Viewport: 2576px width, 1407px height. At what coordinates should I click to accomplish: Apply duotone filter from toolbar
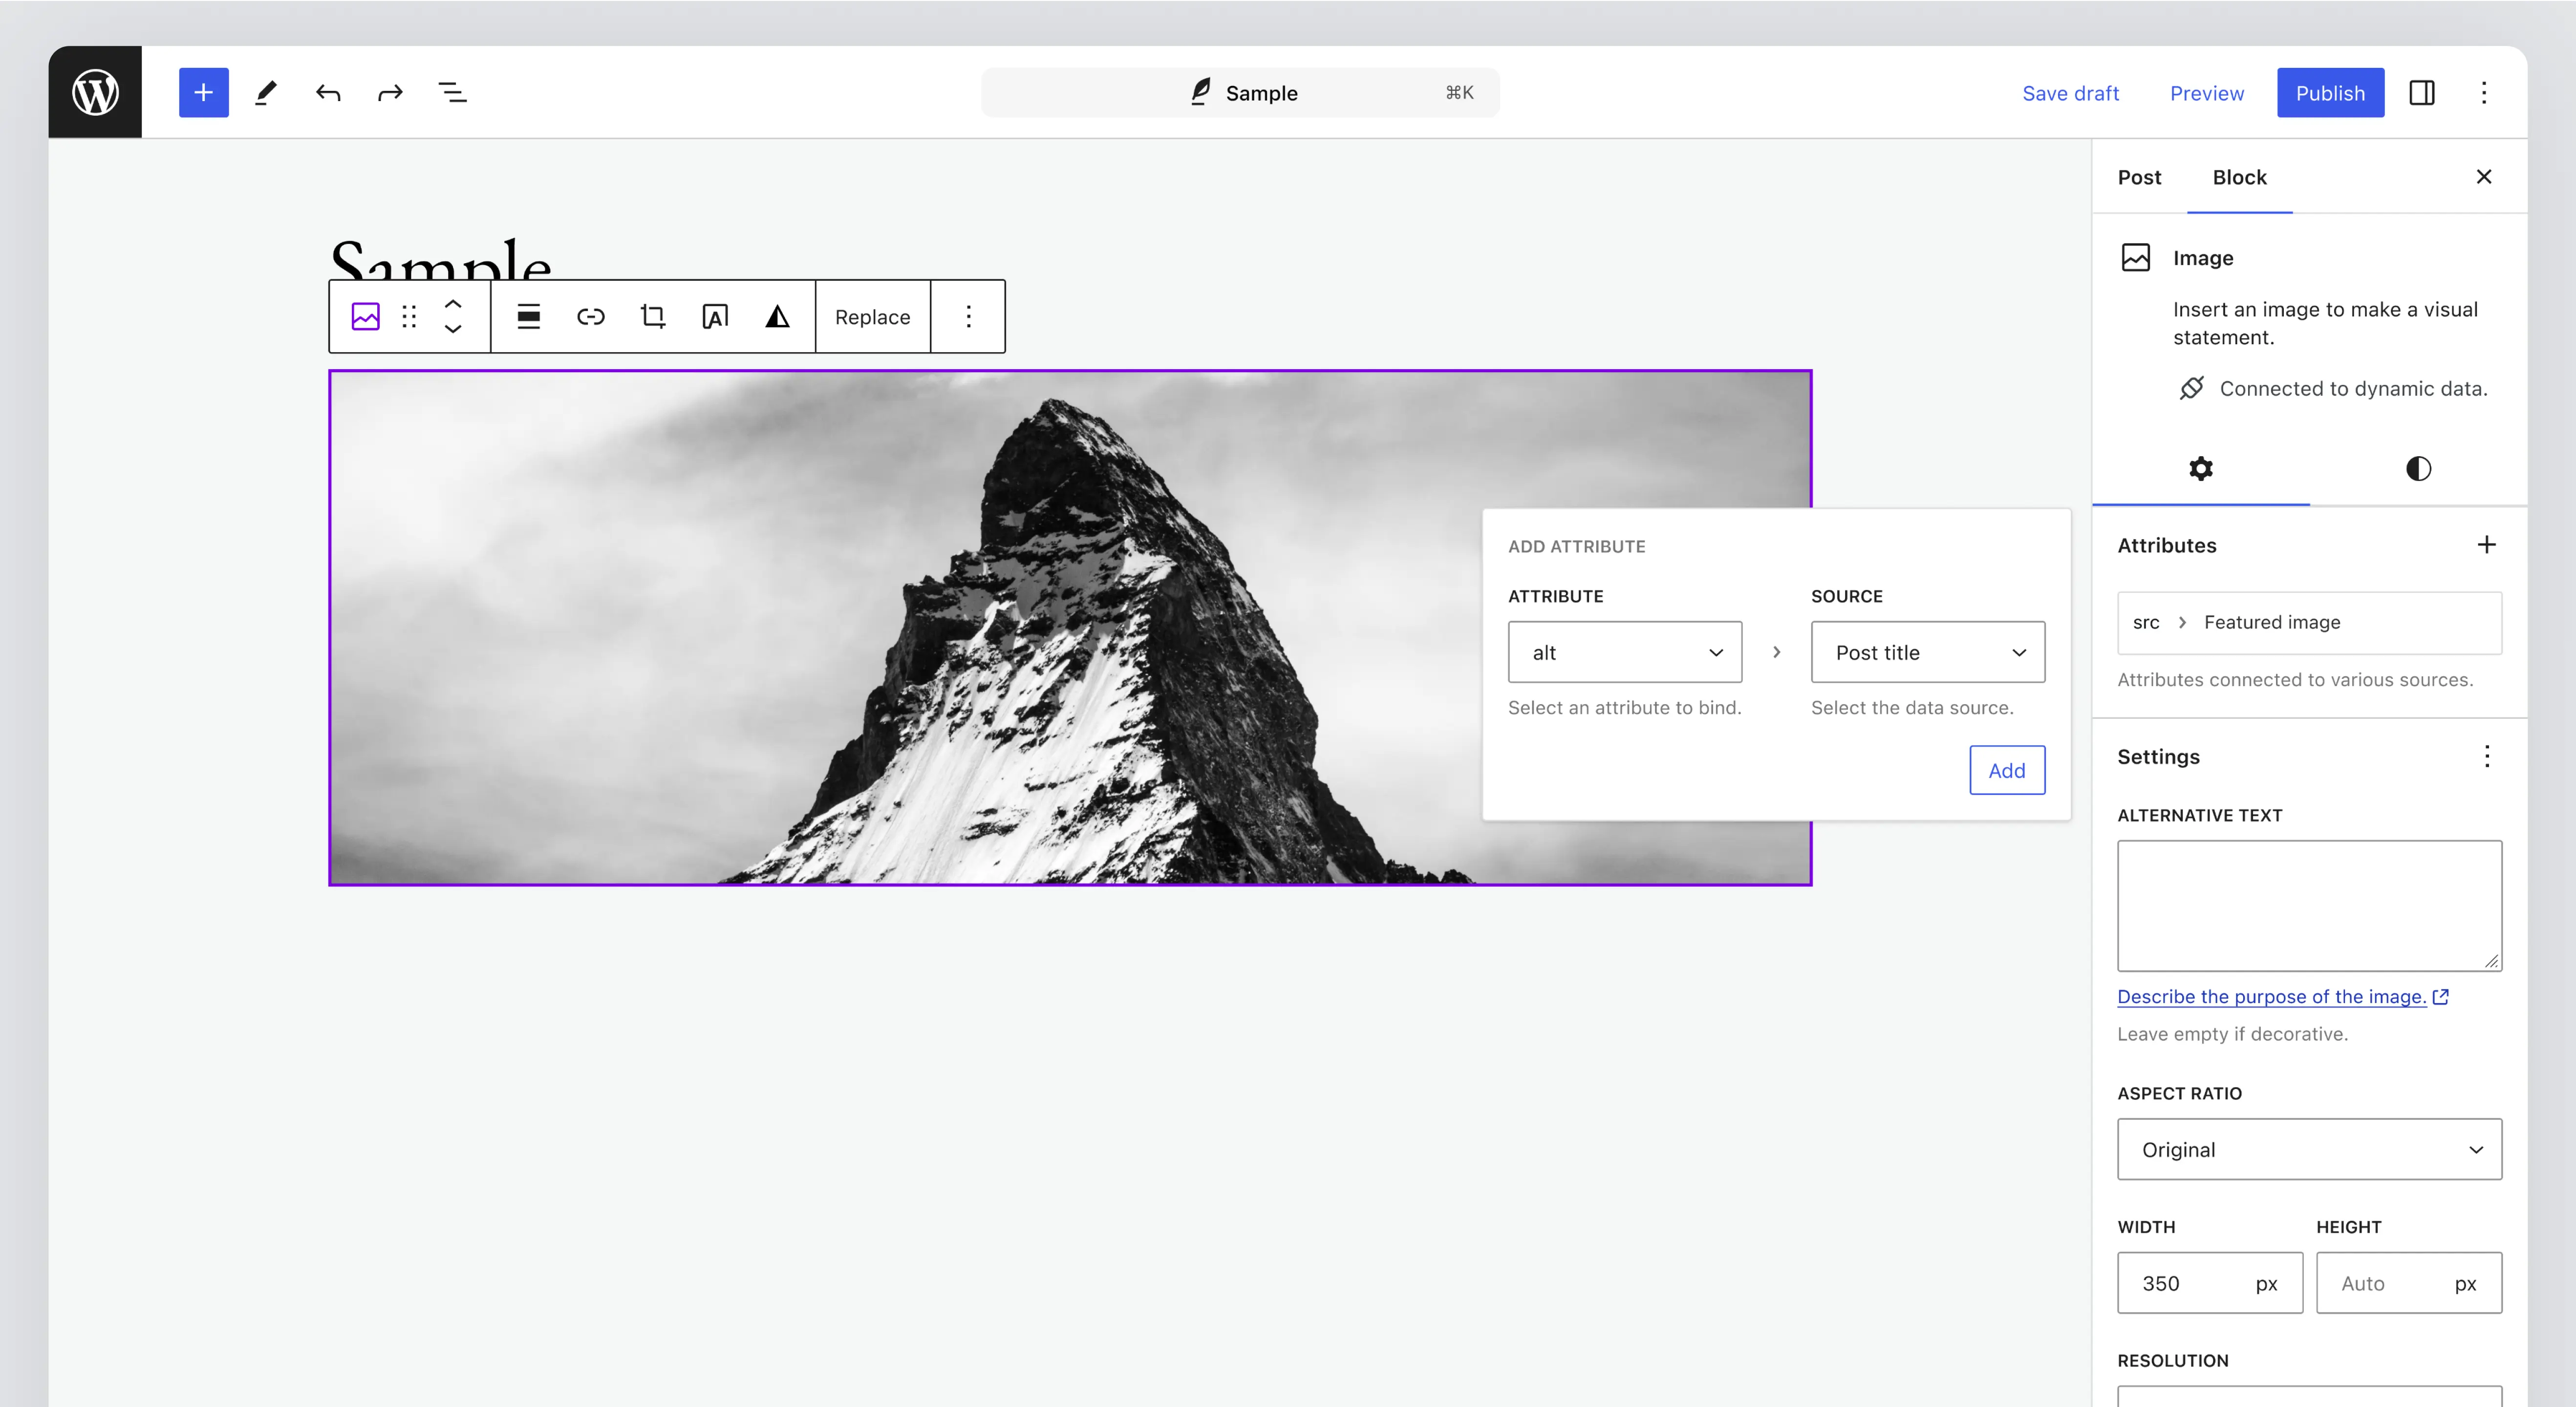coord(777,317)
